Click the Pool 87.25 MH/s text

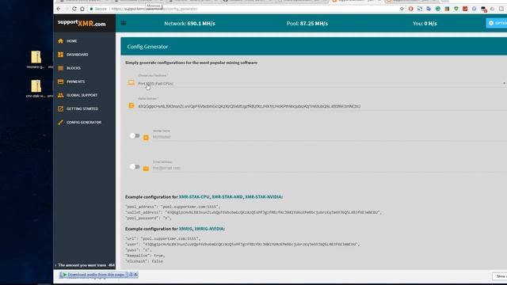coord(307,23)
